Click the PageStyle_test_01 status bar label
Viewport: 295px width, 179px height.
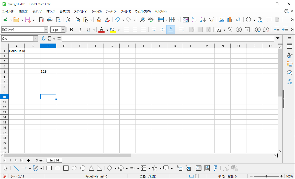(97, 176)
